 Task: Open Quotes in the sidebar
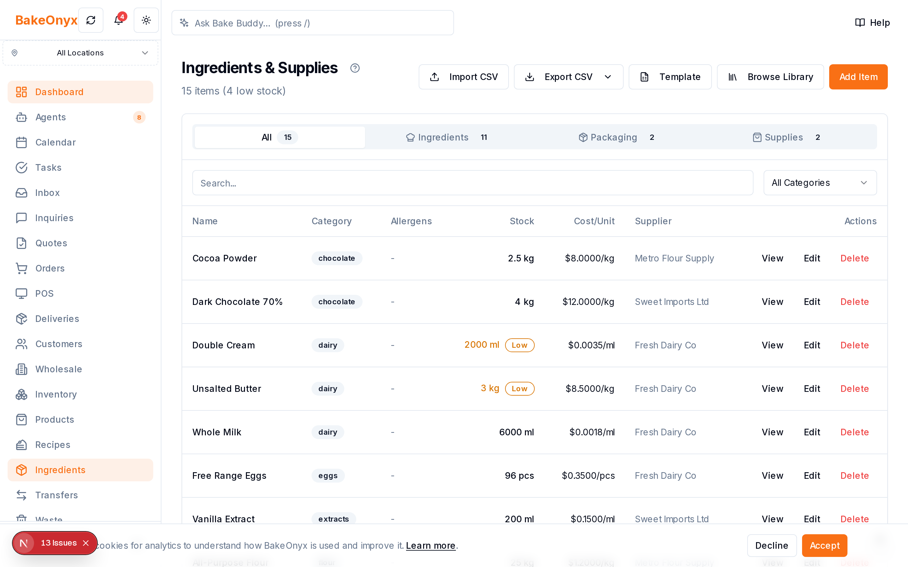(80, 243)
